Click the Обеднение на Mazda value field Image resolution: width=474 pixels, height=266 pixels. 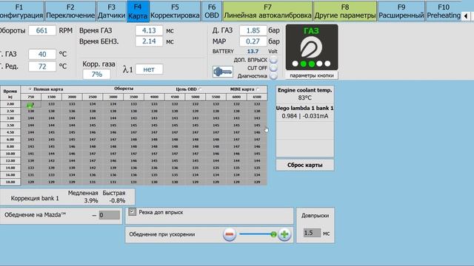tap(110, 215)
